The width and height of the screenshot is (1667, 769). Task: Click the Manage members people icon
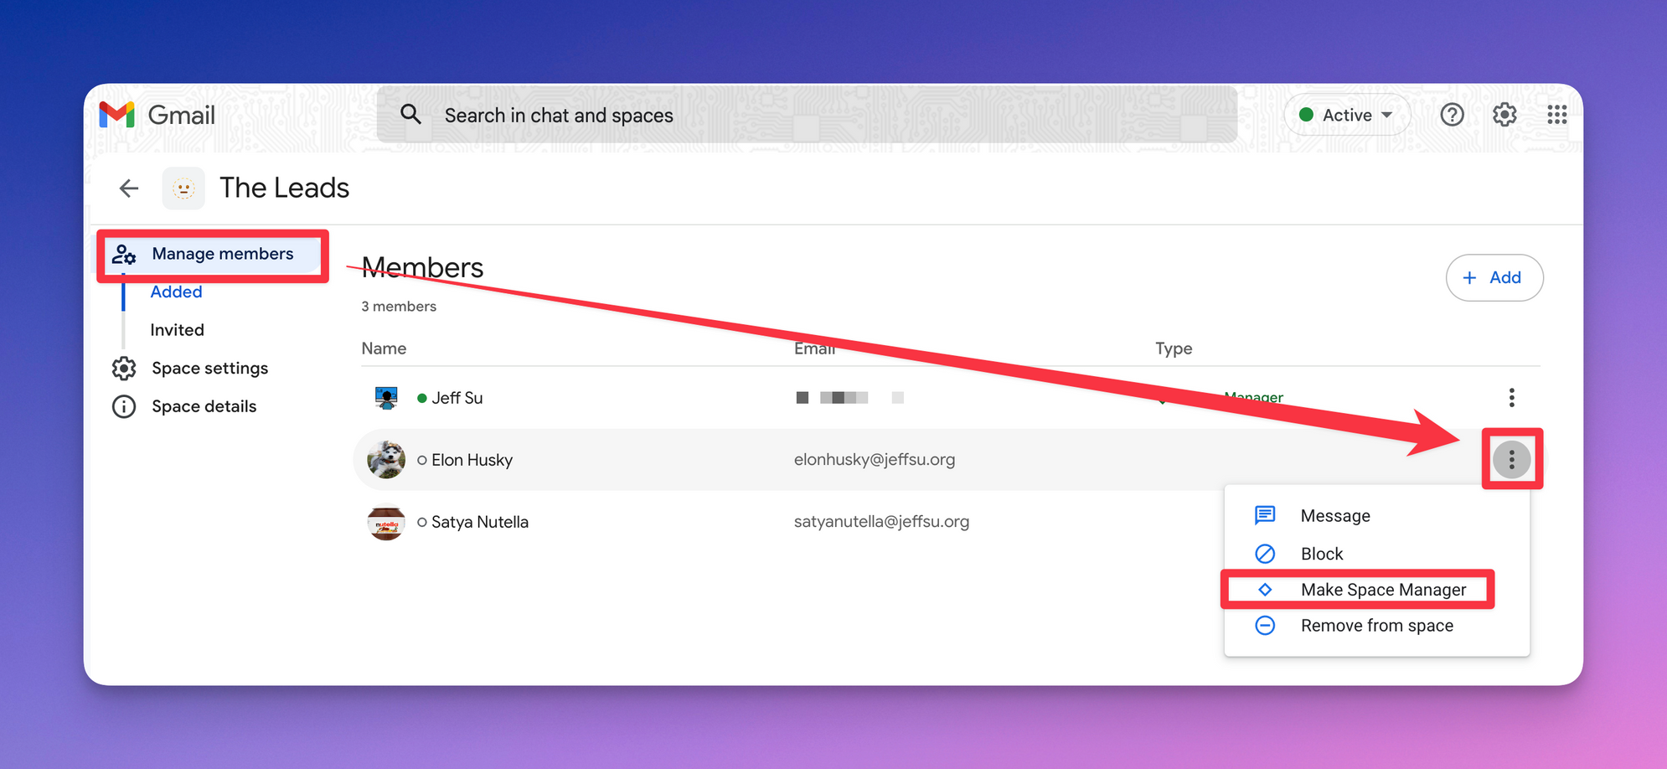coord(124,255)
